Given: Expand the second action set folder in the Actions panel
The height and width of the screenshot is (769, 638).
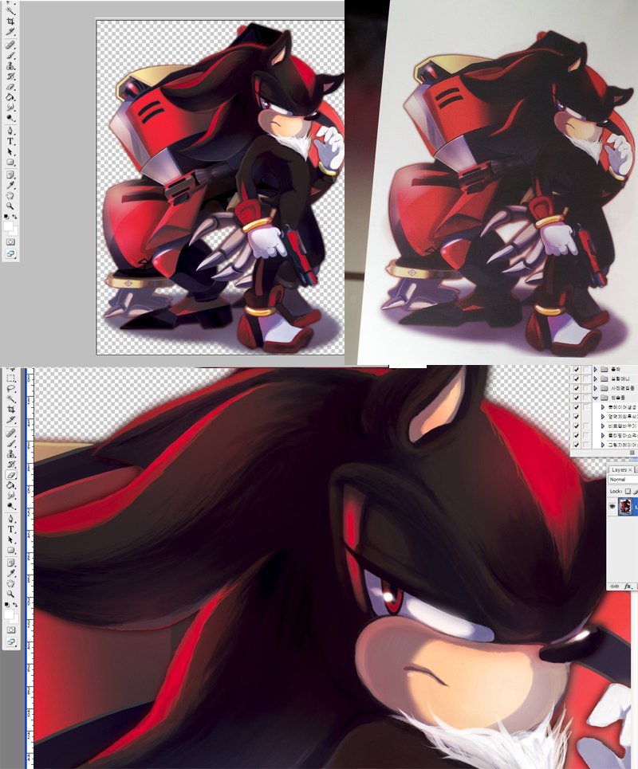Looking at the screenshot, I should point(595,379).
